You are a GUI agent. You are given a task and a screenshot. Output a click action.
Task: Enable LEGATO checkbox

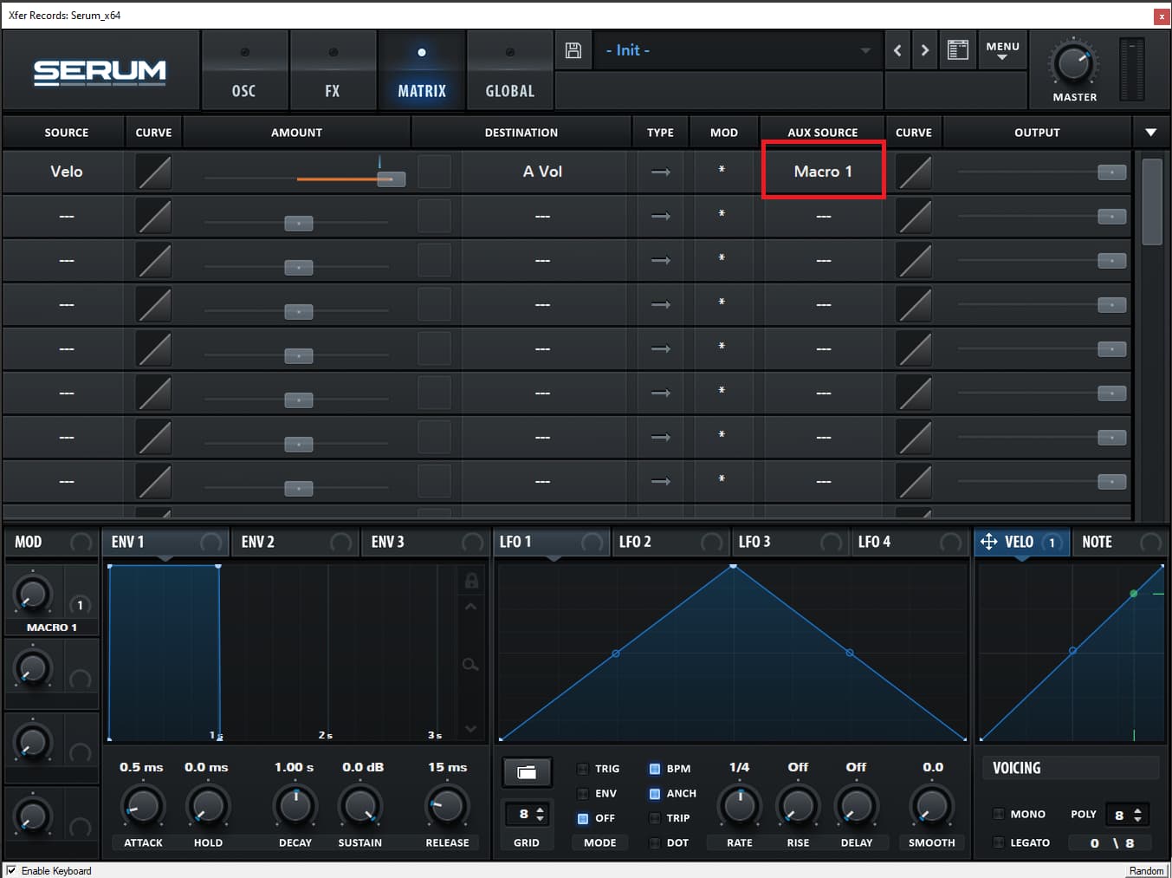[x=999, y=842]
